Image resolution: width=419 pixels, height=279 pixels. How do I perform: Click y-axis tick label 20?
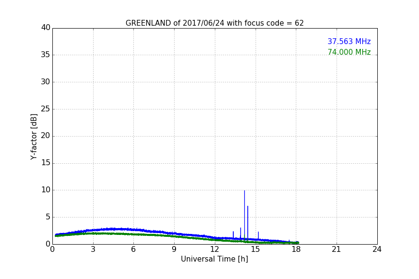(46, 136)
